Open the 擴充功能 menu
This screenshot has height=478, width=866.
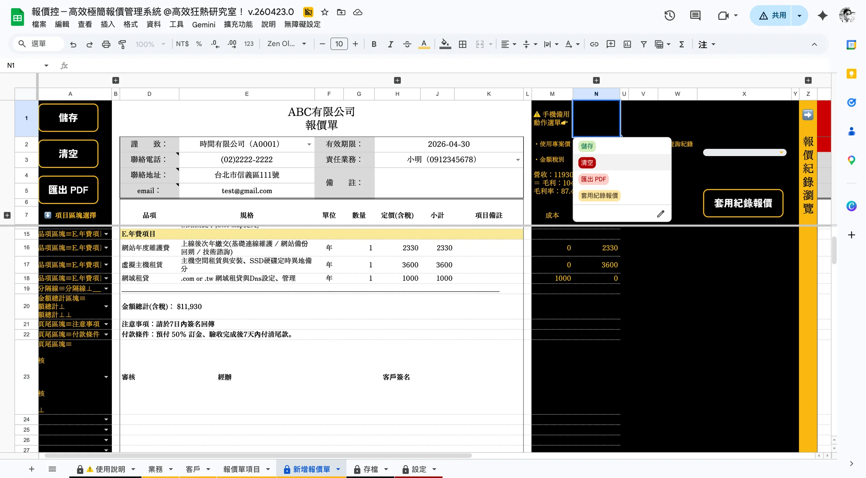point(238,24)
